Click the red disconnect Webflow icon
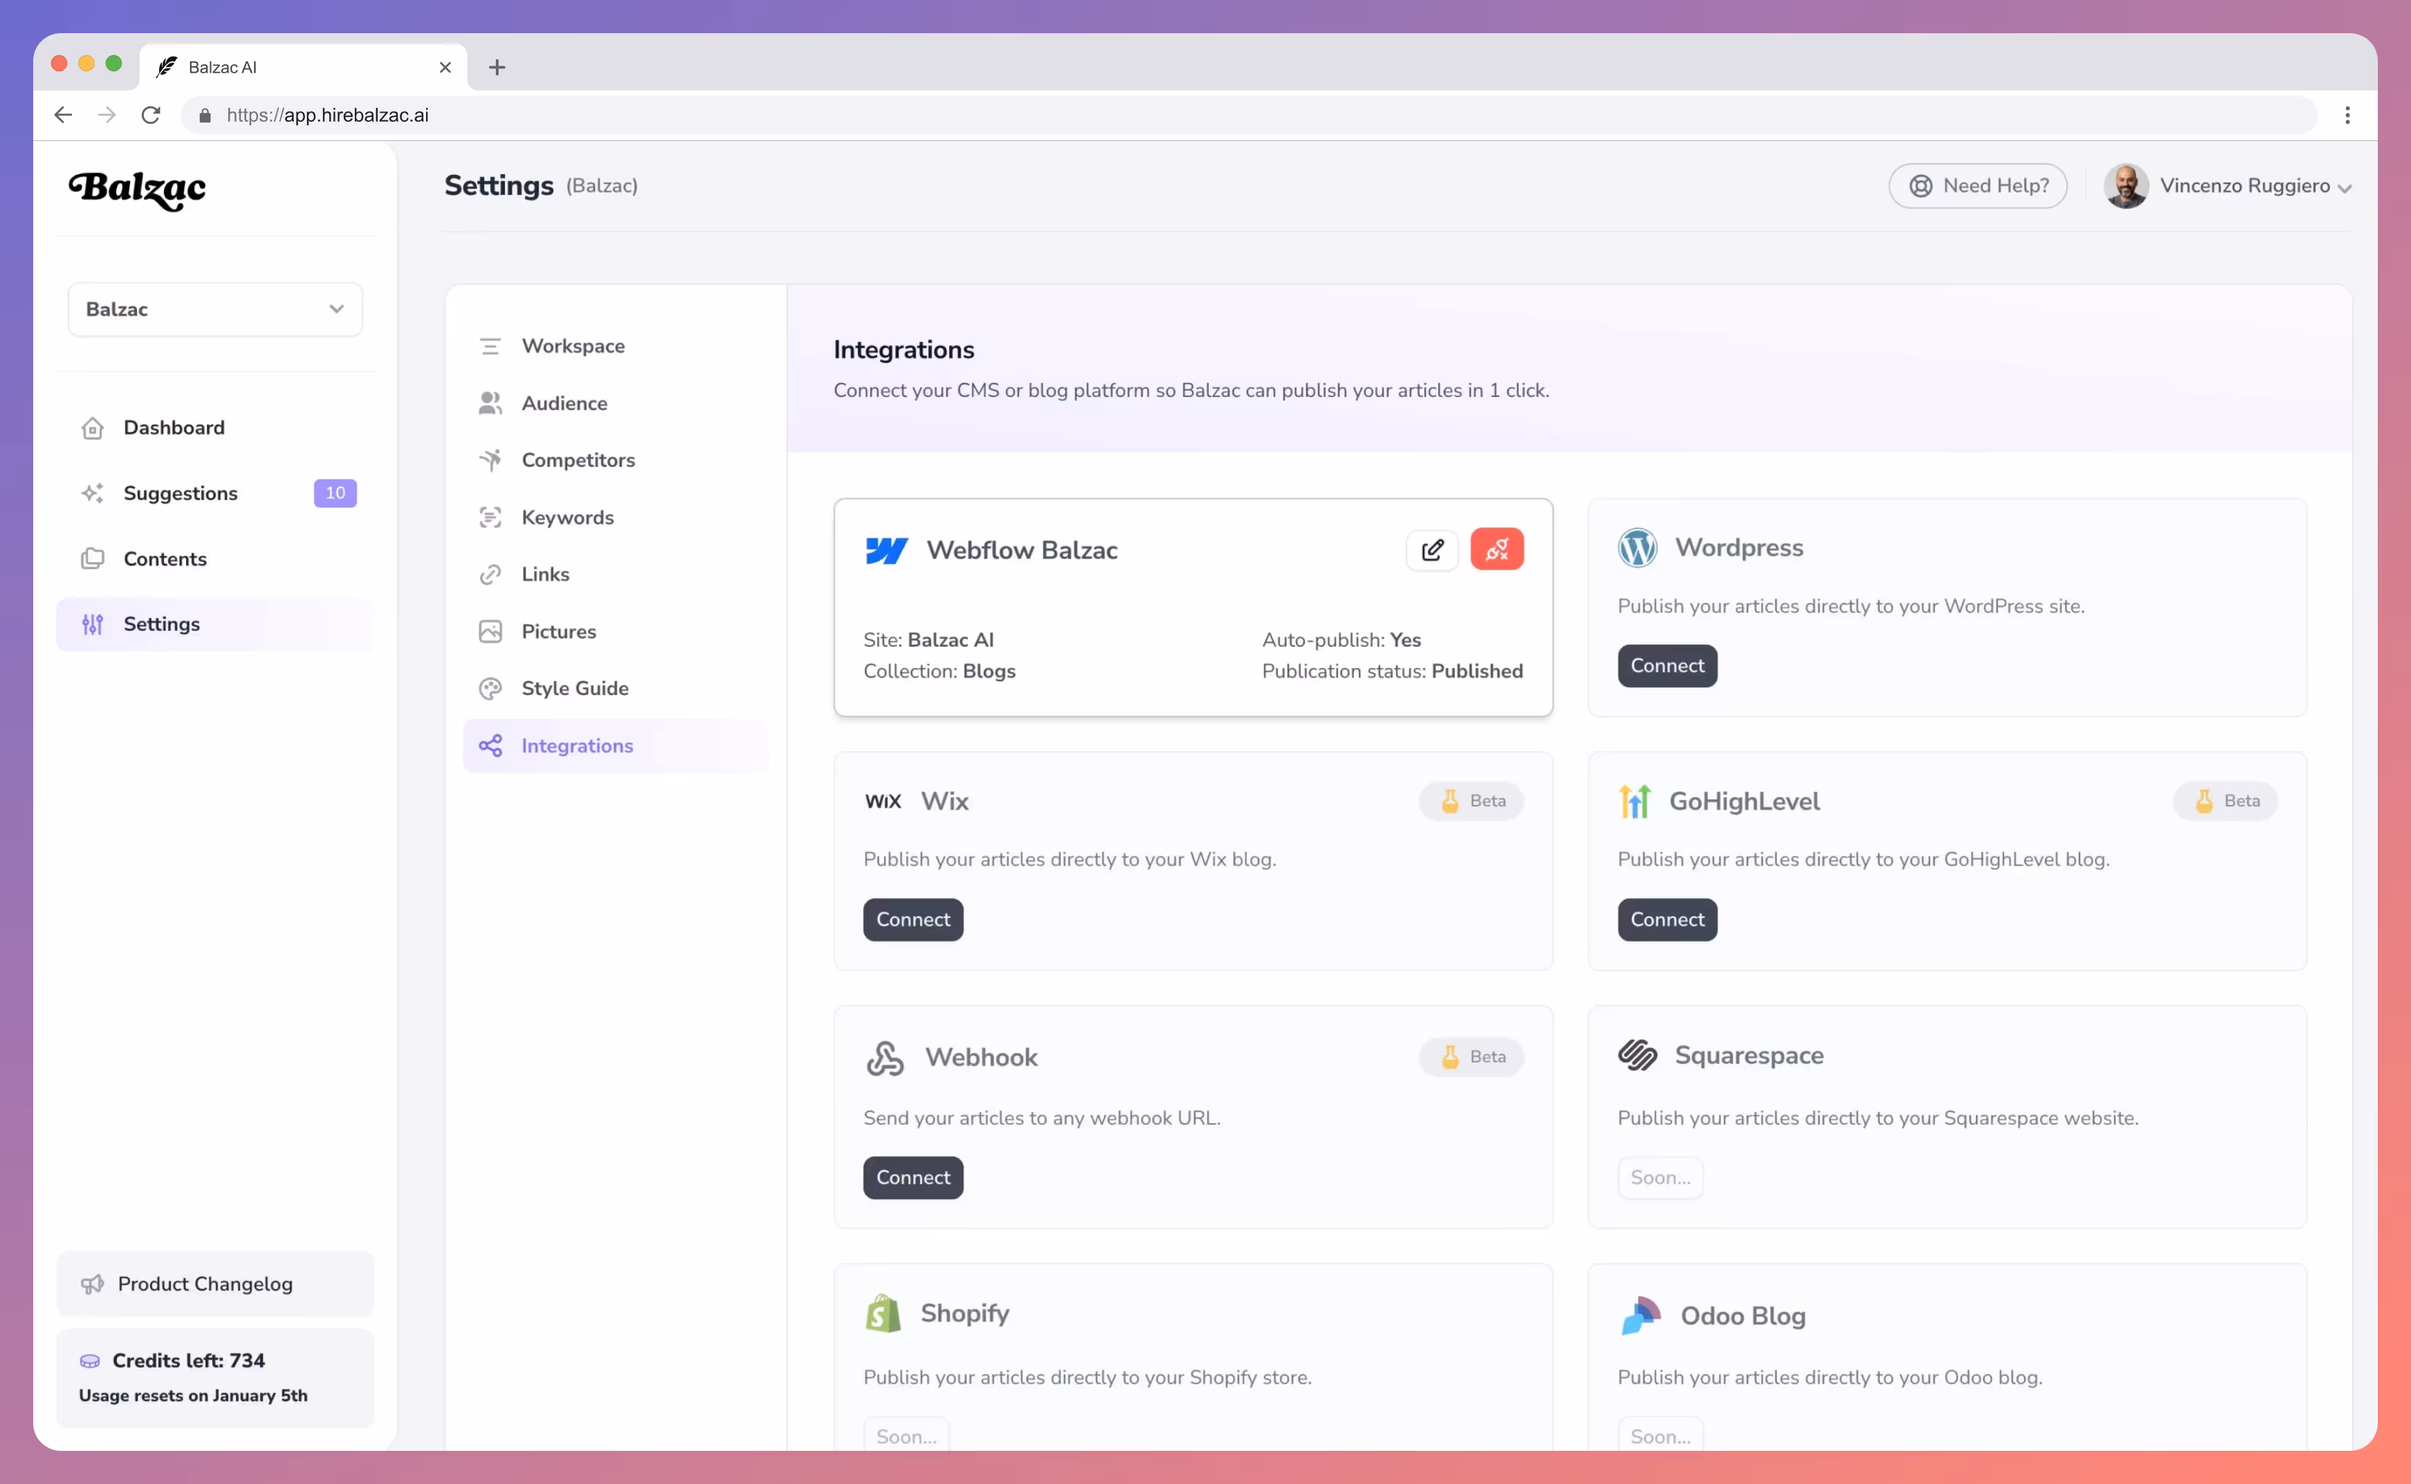 (1496, 550)
